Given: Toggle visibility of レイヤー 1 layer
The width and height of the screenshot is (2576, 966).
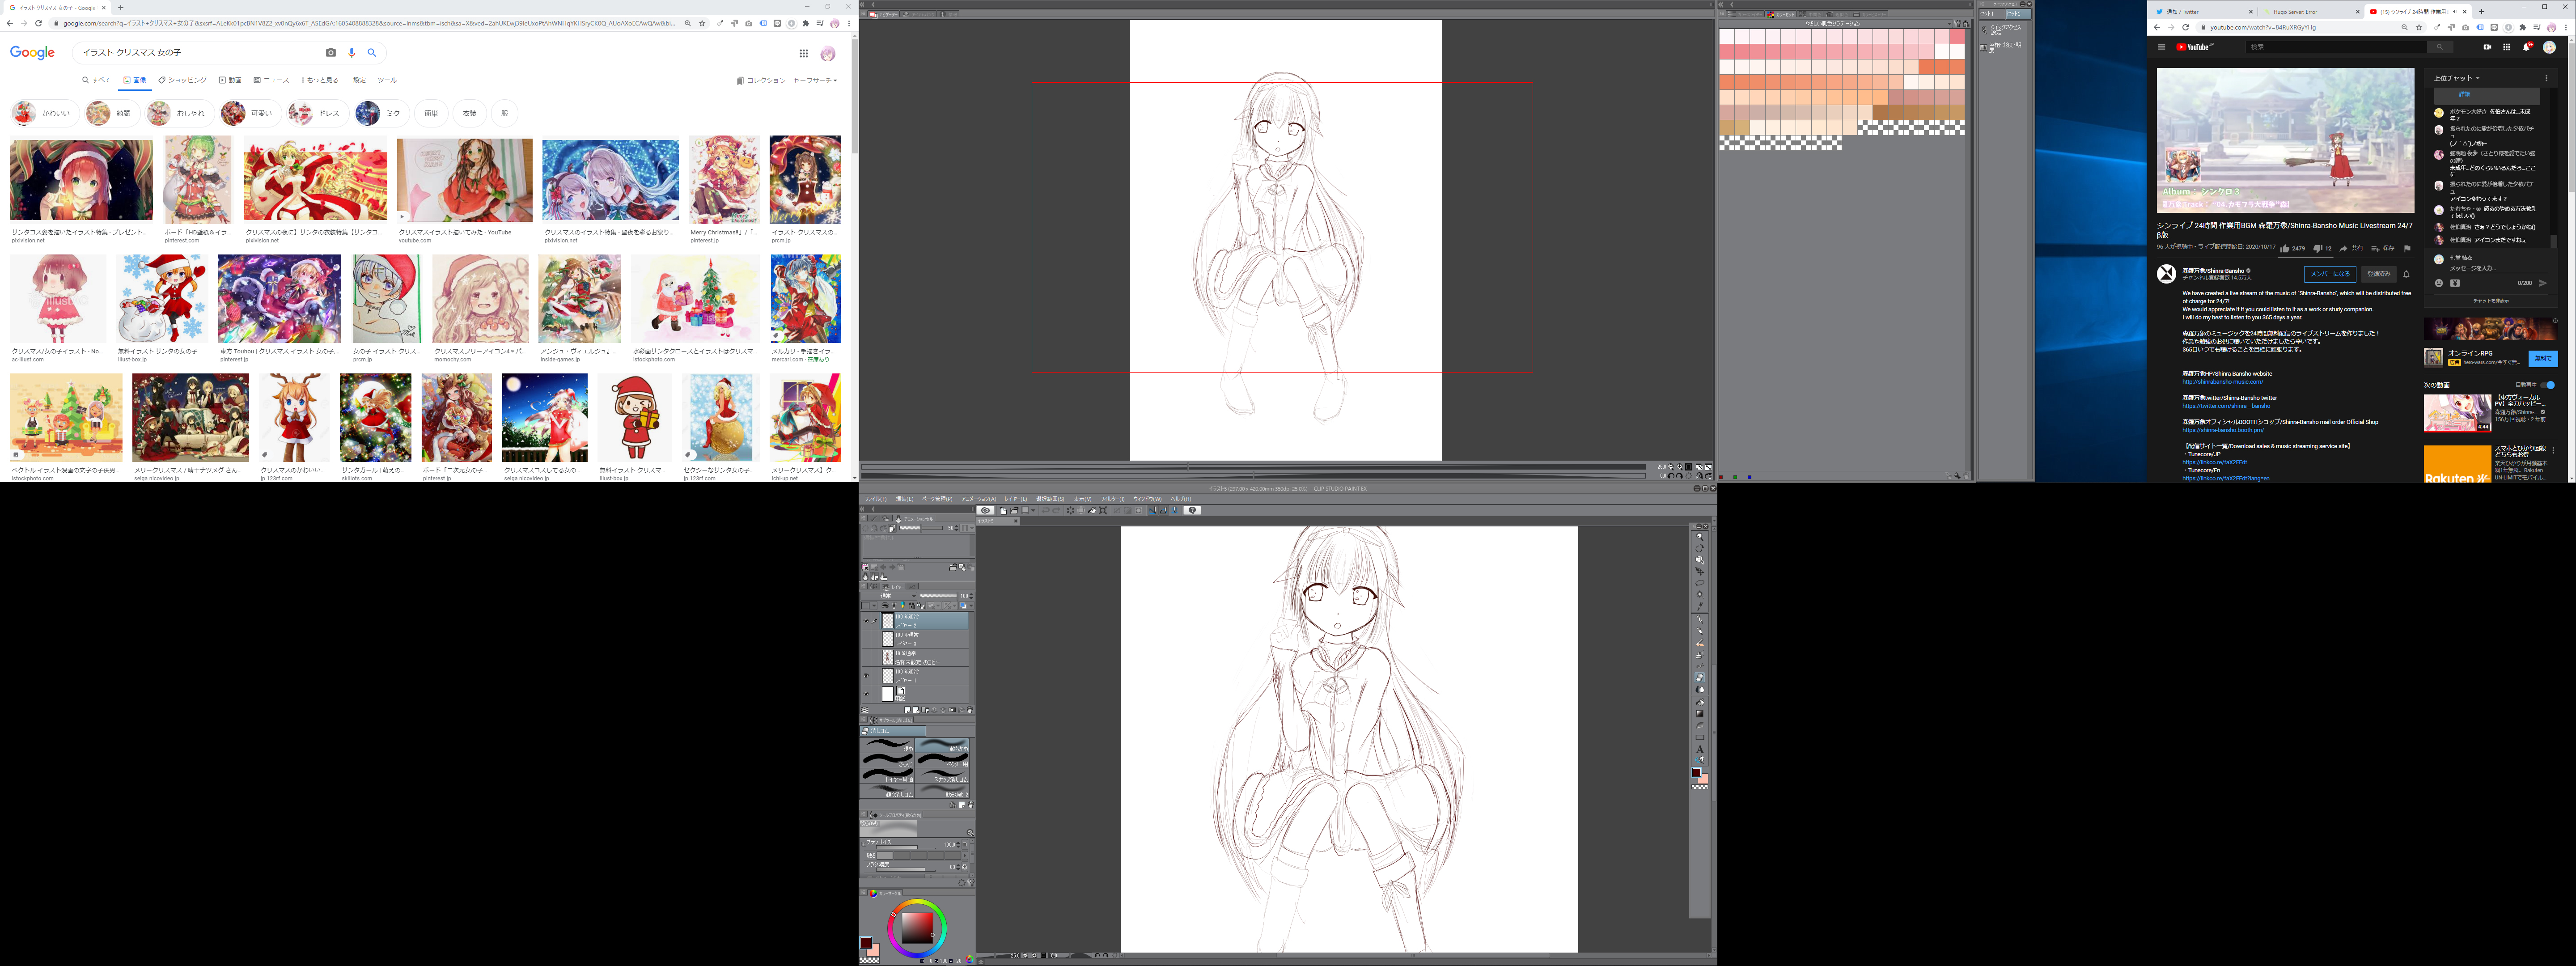Looking at the screenshot, I should (x=866, y=676).
